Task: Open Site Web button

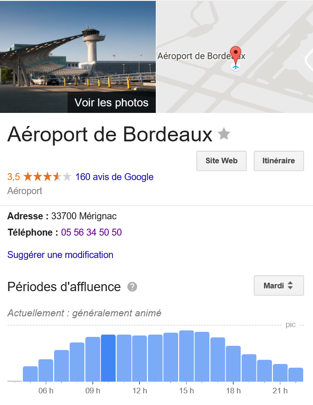Action: 221,161
